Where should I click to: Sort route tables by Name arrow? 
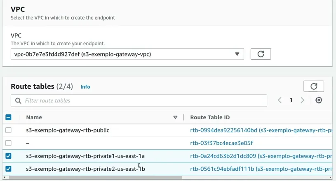[175, 117]
